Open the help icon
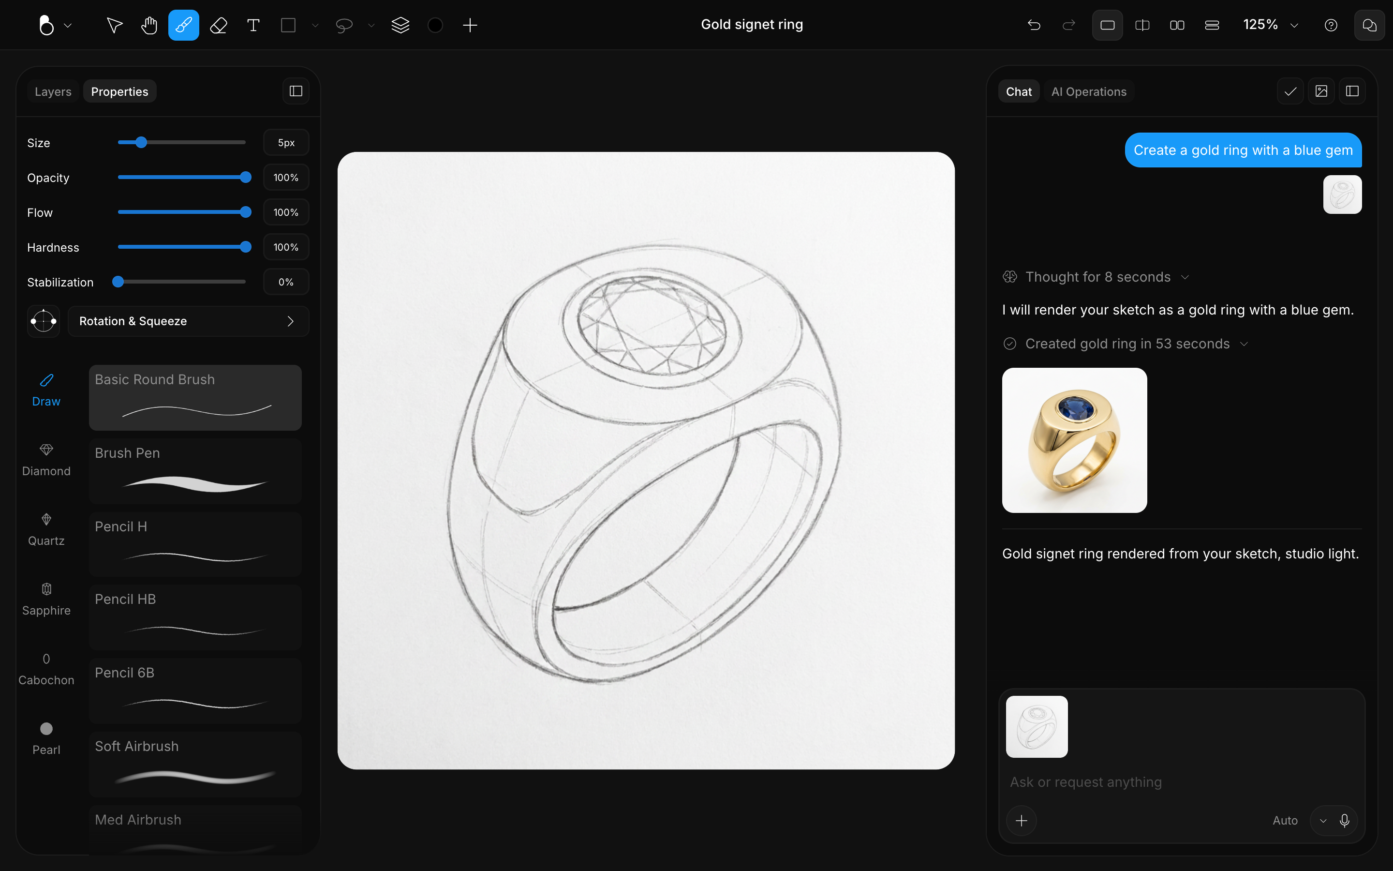Screen dimensions: 1393x871 coord(1331,25)
